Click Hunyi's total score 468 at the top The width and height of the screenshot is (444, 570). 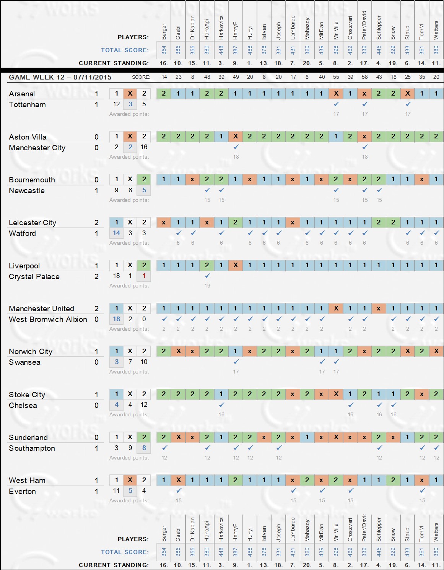pos(250,50)
